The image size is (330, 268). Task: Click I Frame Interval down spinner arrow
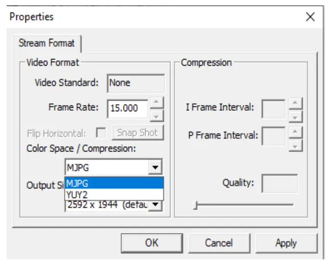tap(296, 116)
